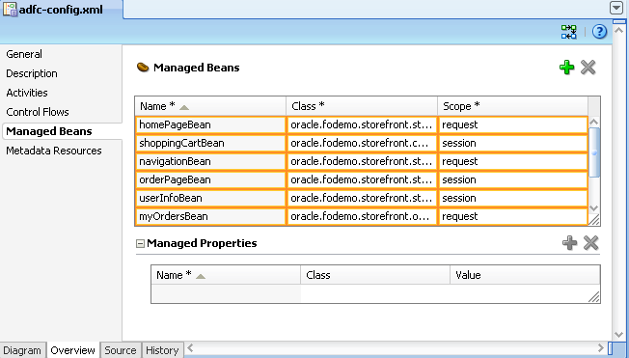Viewport: 629px width, 358px height.
Task: Click the class cell of homePageBean
Action: coord(362,124)
